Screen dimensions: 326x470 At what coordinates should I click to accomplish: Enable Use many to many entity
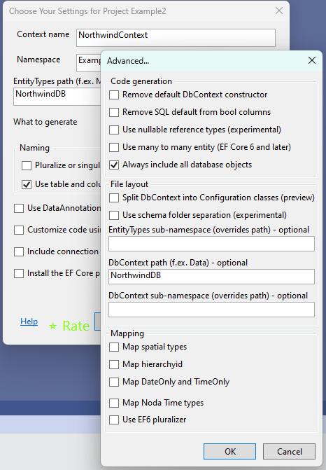pos(114,148)
